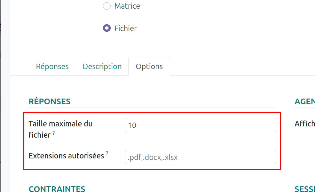
Task: Switch to the Réponses tab
Action: [x=52, y=67]
